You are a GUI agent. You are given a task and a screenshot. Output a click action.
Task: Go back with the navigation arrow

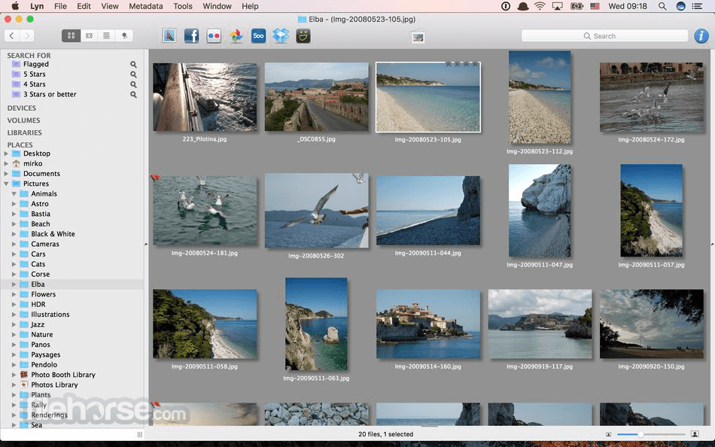tap(12, 35)
